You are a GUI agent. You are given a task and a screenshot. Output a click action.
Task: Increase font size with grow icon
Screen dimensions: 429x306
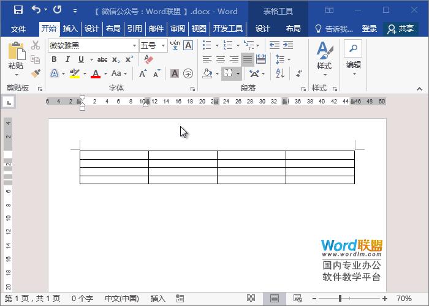[x=143, y=73]
